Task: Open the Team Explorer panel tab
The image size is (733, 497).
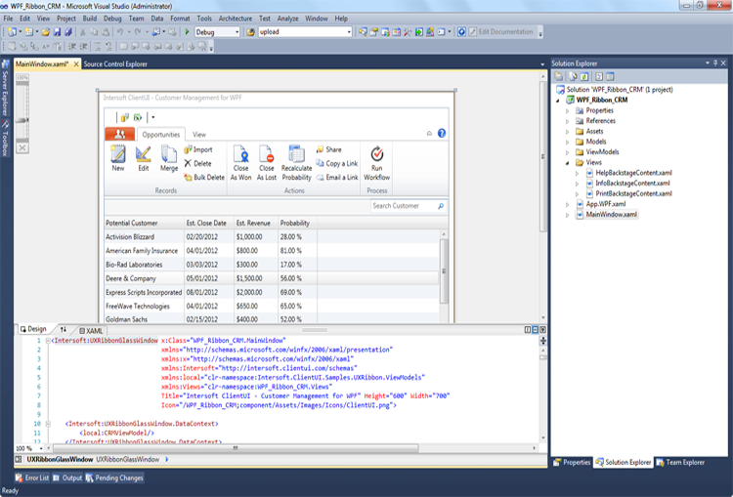Action: tap(679, 462)
